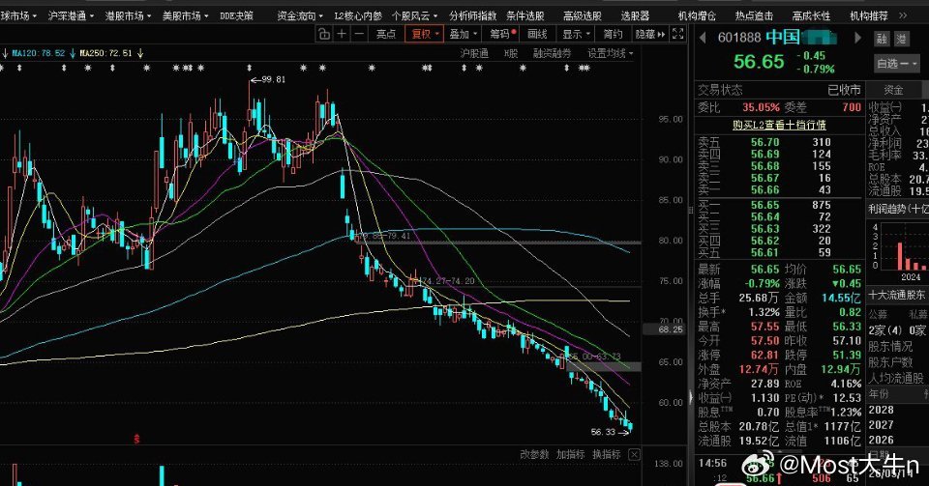This screenshot has height=486, width=929.
Task: Open 高成长性 menu
Action: 812,16
